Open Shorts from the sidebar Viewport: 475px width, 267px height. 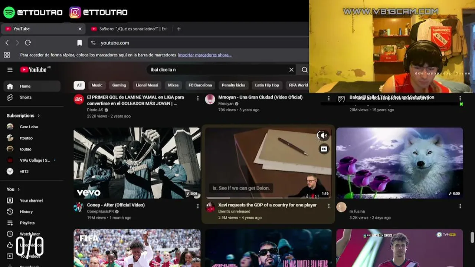[x=32, y=98]
